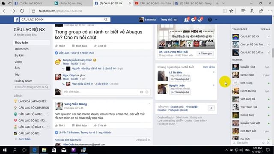Switch to the last CÂU LẠC BỘ NX - Trang tab
274x154 pixels.
click(x=194, y=3)
